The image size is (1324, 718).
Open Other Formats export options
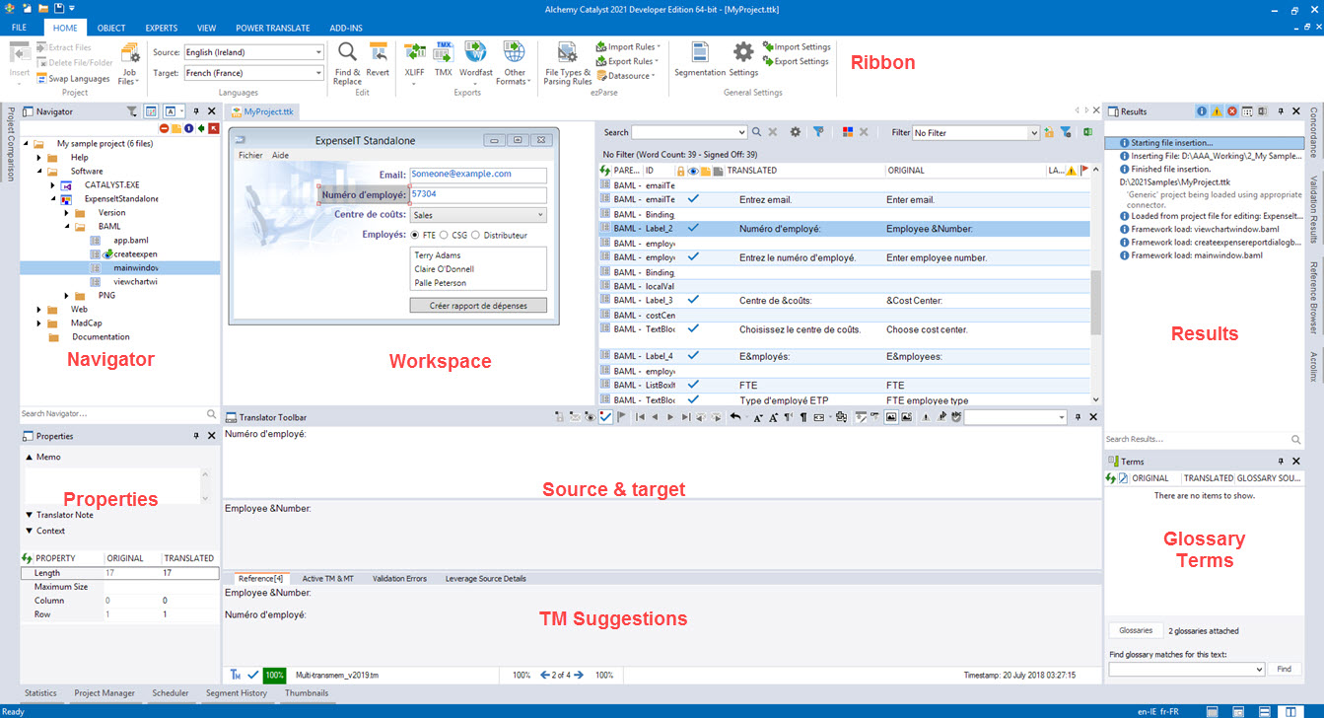point(513,63)
